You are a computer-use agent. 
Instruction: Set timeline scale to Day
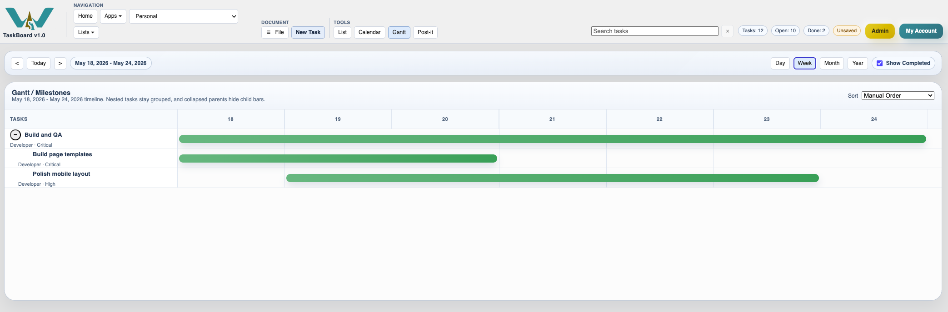pos(780,63)
